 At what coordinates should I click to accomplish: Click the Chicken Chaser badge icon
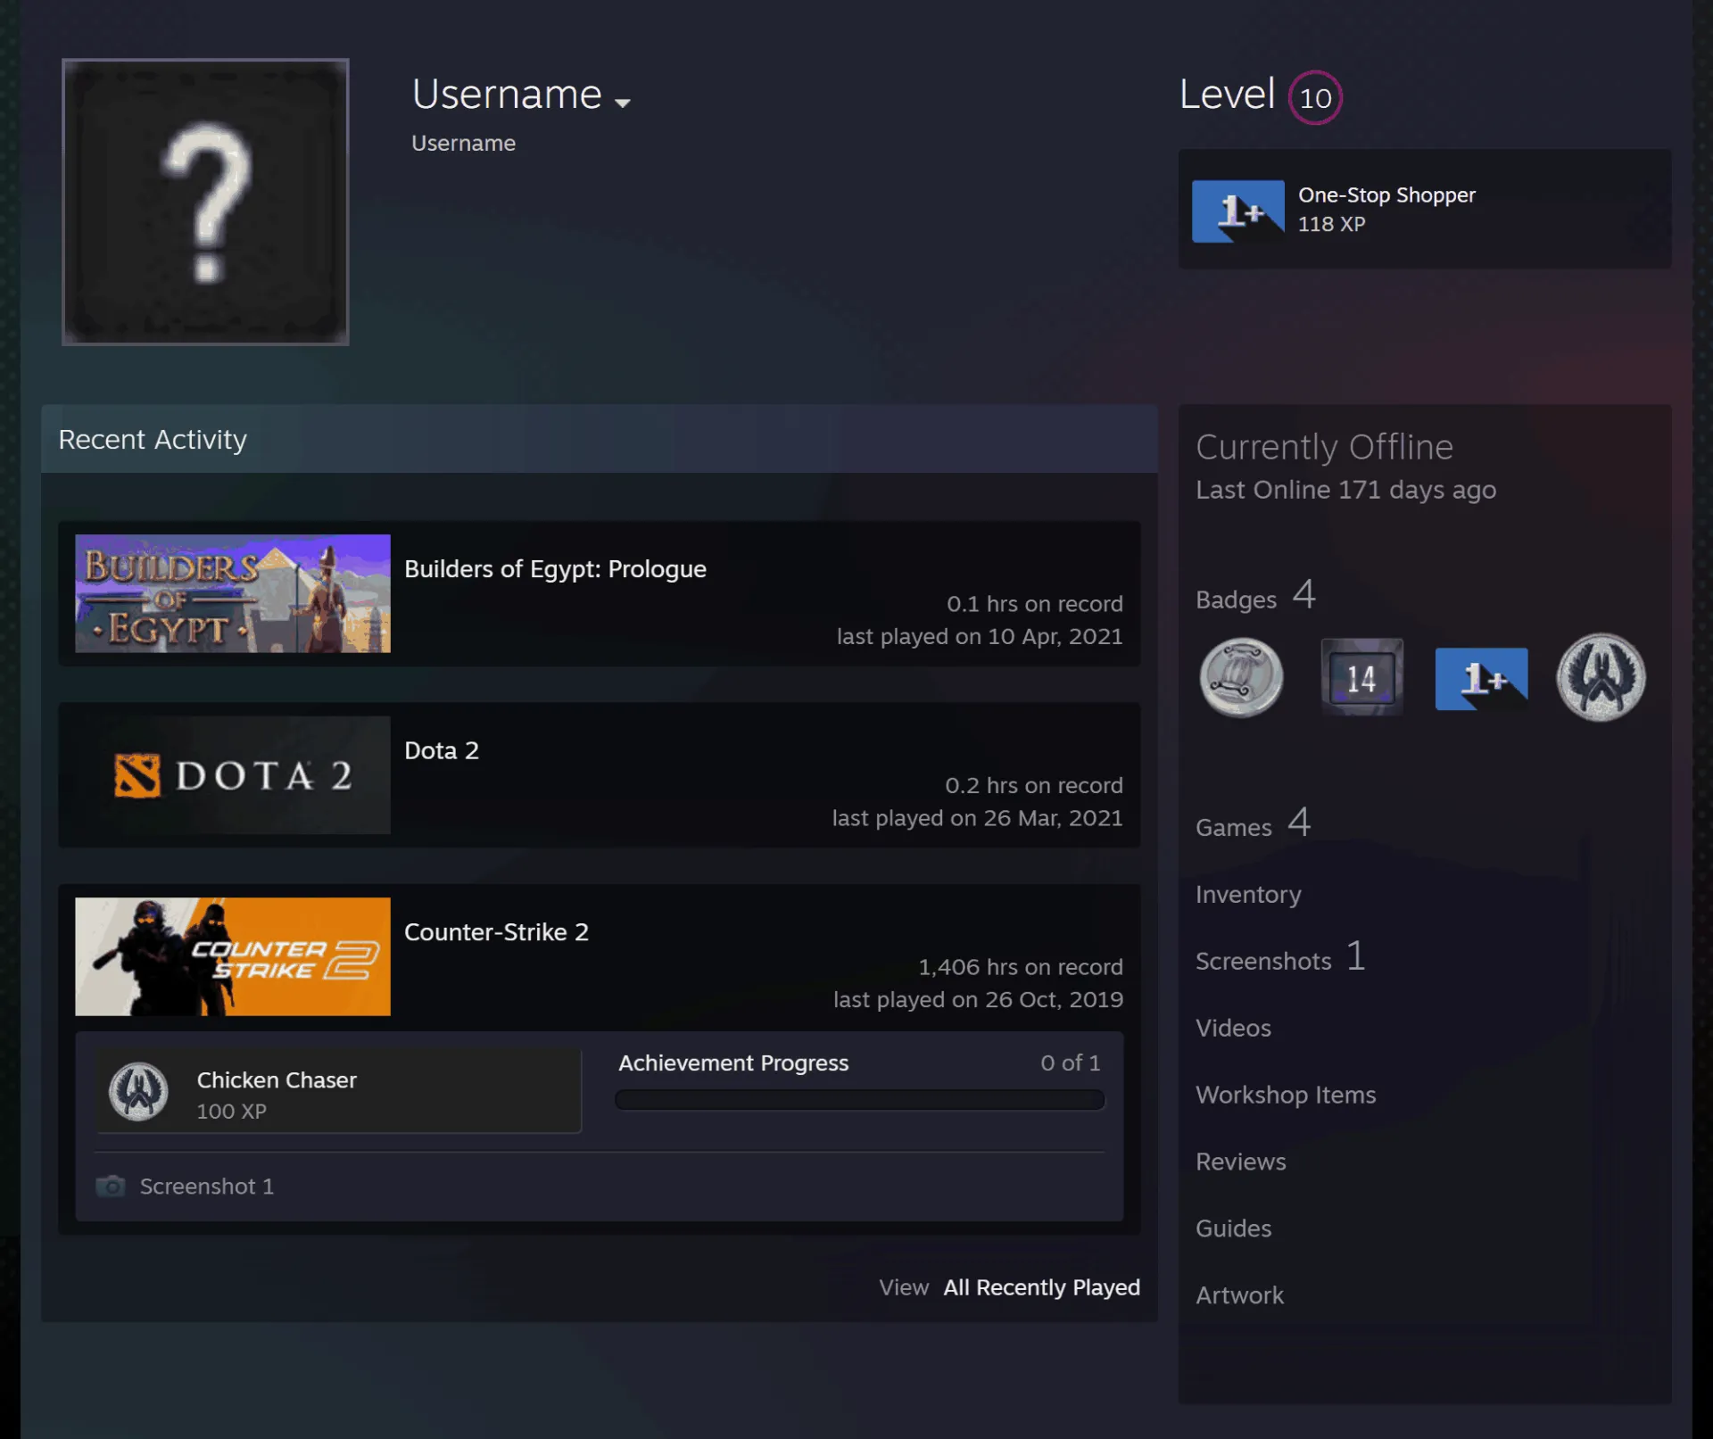pos(138,1091)
